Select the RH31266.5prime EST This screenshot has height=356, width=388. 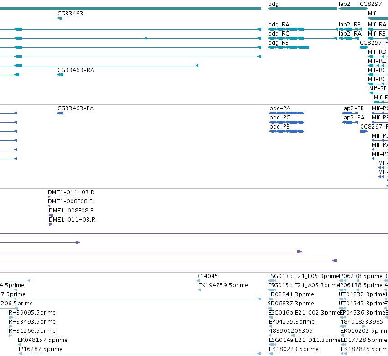point(10,335)
